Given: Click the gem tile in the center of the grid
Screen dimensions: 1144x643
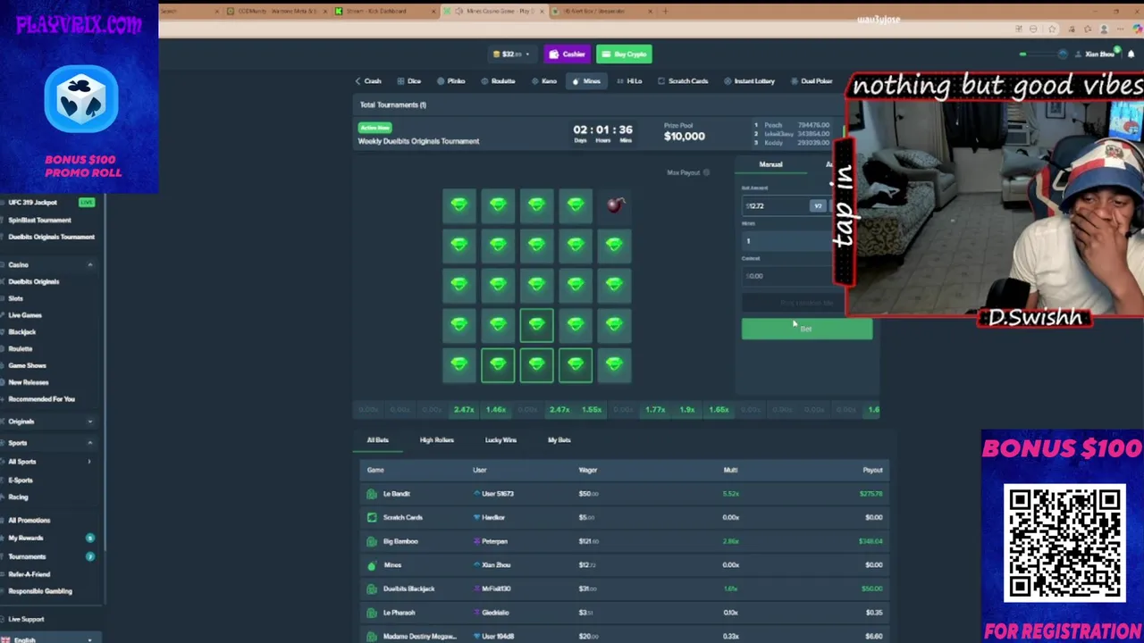Looking at the screenshot, I should coord(536,285).
